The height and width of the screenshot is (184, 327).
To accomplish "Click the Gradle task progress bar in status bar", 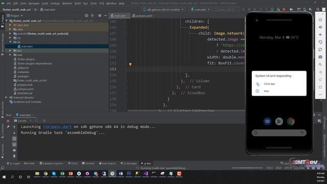I will click(247, 168).
